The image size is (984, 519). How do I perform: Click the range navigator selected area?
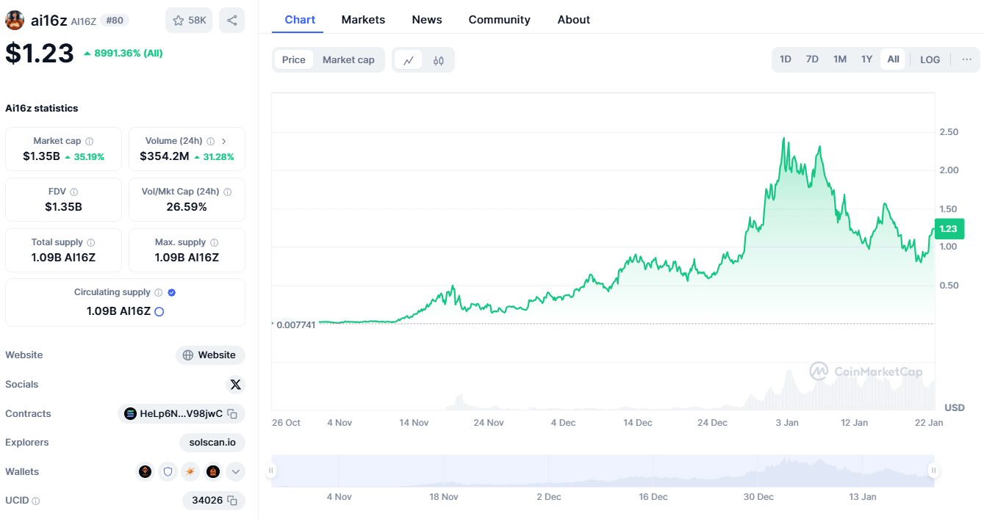pyautogui.click(x=603, y=471)
